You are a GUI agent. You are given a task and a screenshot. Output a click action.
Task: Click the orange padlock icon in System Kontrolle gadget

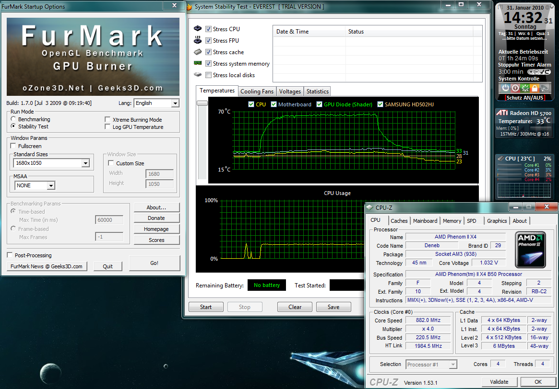tap(534, 88)
